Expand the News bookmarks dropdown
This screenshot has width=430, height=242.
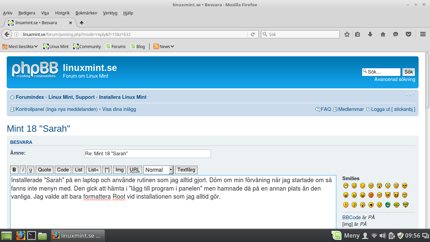(x=164, y=46)
